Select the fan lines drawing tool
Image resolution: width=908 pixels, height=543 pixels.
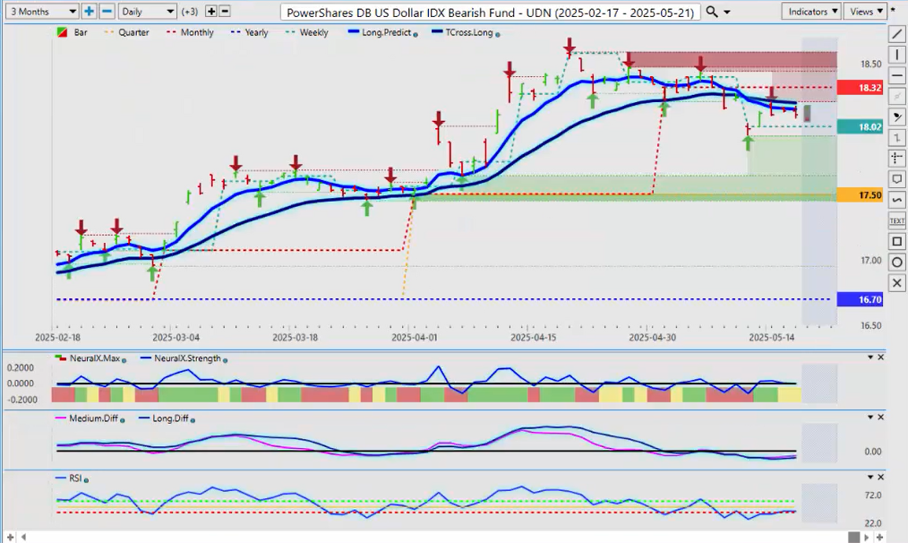tap(896, 117)
